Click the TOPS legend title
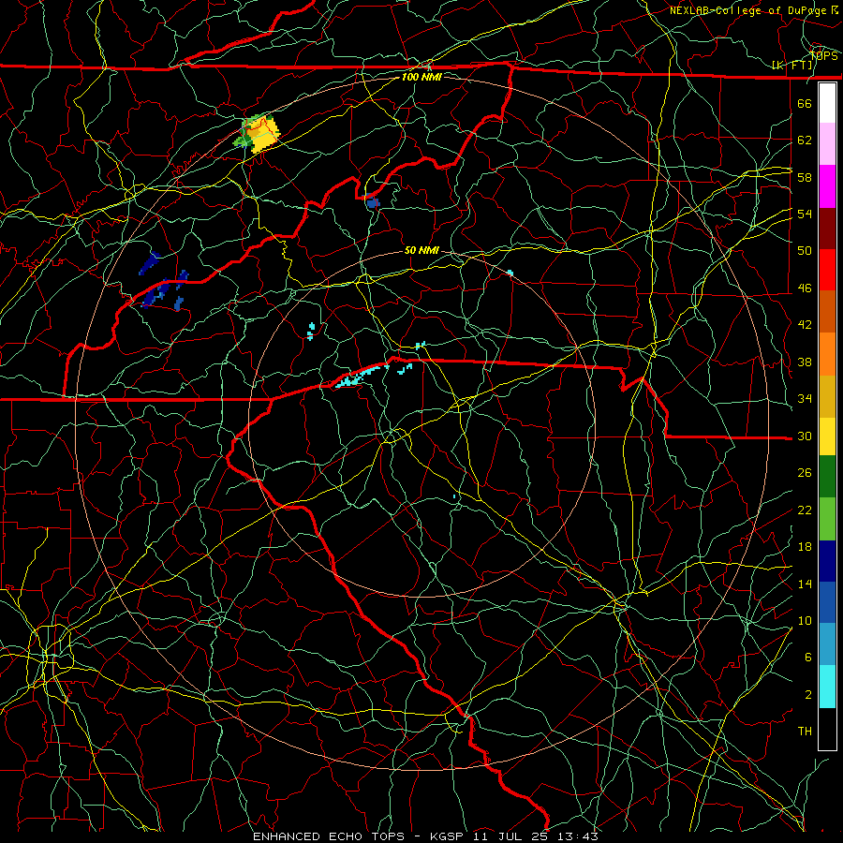The width and height of the screenshot is (843, 843). point(823,56)
